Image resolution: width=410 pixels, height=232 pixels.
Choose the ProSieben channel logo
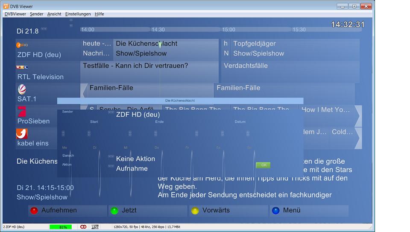point(22,112)
